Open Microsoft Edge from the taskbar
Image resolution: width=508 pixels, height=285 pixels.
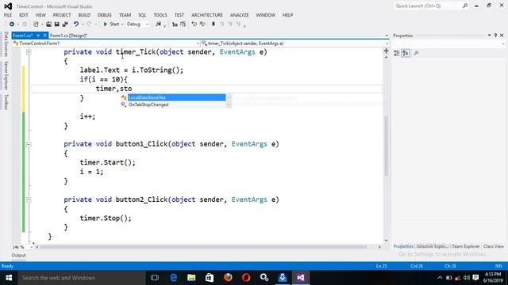[x=173, y=278]
